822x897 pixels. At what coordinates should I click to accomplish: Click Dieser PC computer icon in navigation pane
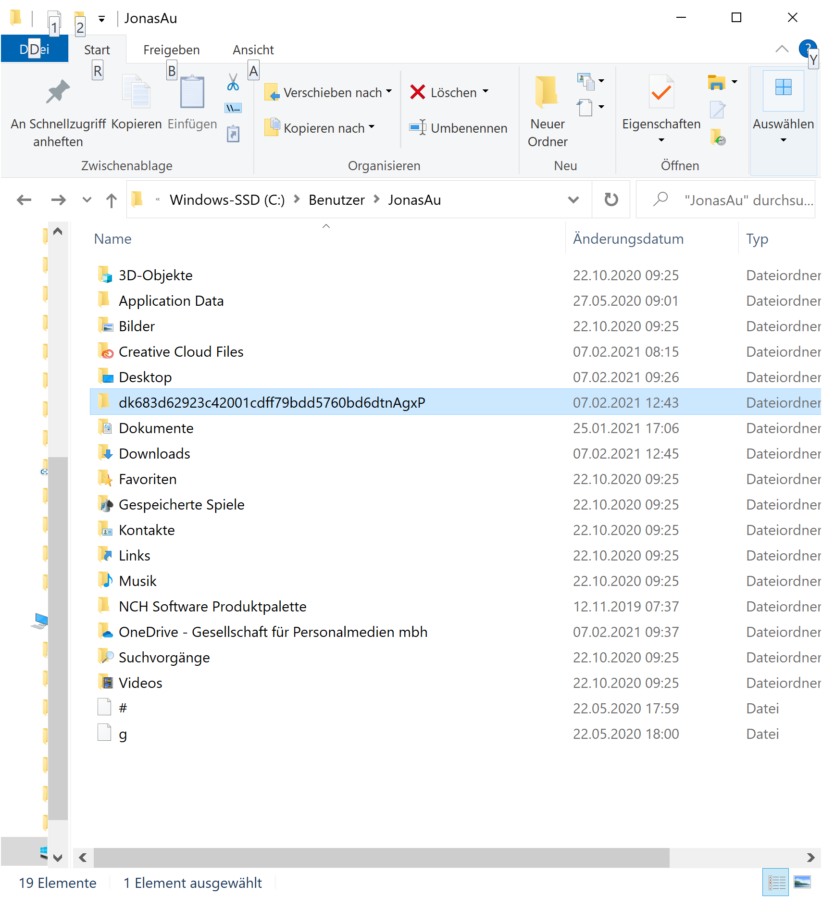tap(39, 621)
